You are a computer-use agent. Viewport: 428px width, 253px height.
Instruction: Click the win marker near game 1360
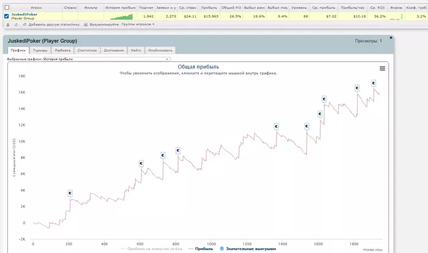click(276, 127)
